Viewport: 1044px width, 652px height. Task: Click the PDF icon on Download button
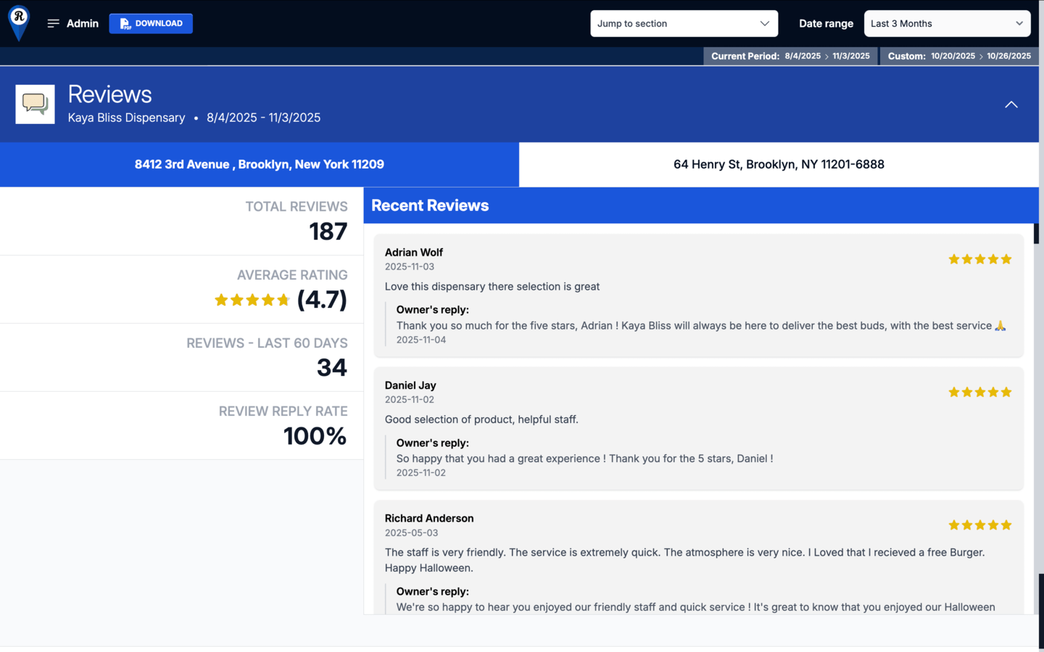pyautogui.click(x=125, y=24)
